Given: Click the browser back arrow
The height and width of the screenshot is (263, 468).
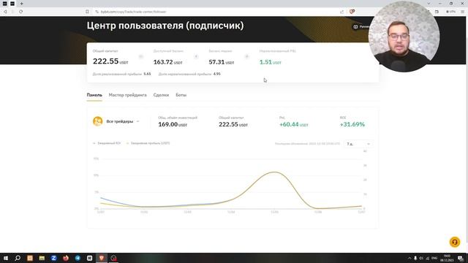Looking at the screenshot, I should click(5, 12).
